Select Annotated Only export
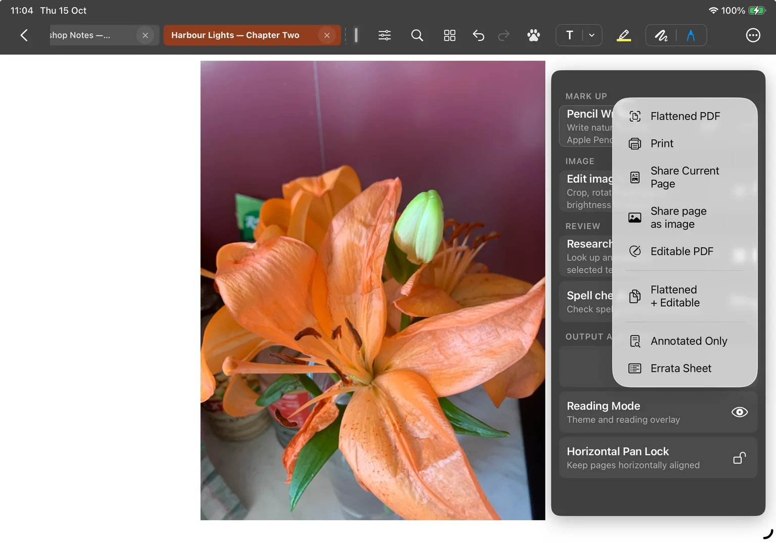This screenshot has height=542, width=776. click(685, 341)
